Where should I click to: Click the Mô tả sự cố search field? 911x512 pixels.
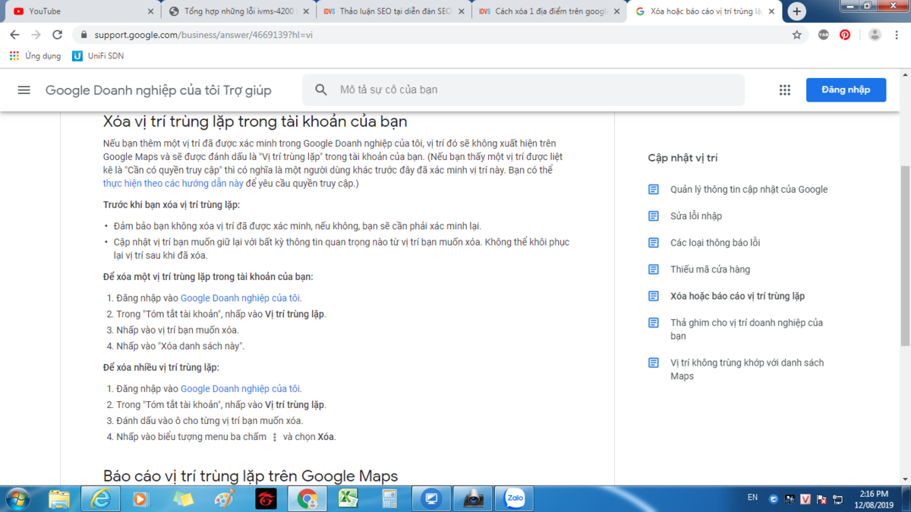point(531,90)
